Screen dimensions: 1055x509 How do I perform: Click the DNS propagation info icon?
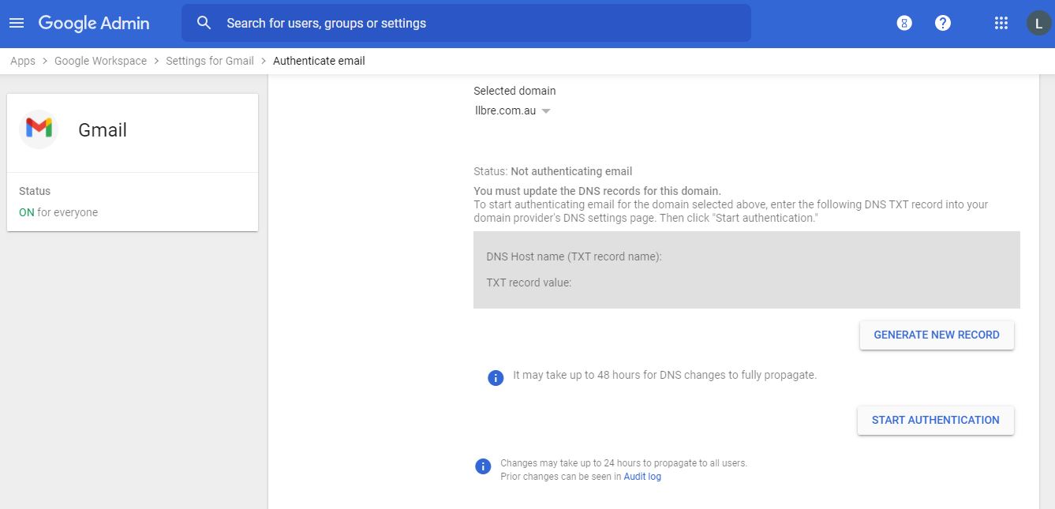tap(496, 377)
